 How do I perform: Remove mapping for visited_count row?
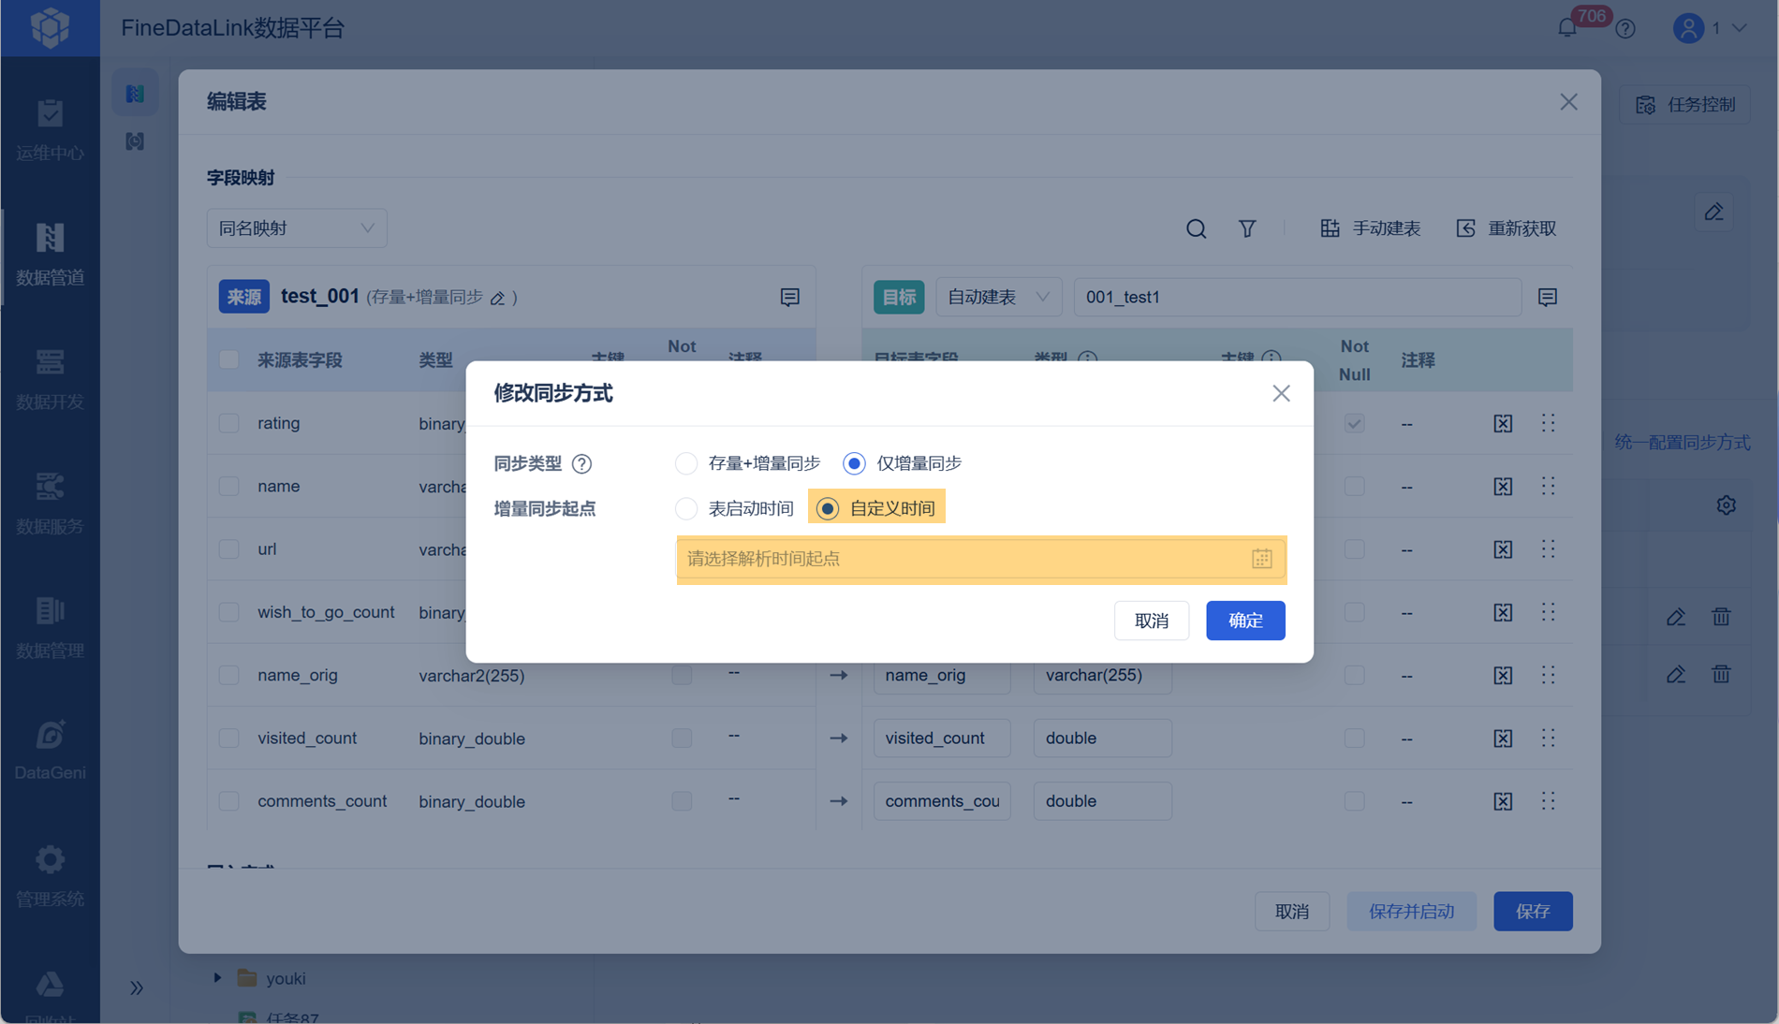[1503, 739]
